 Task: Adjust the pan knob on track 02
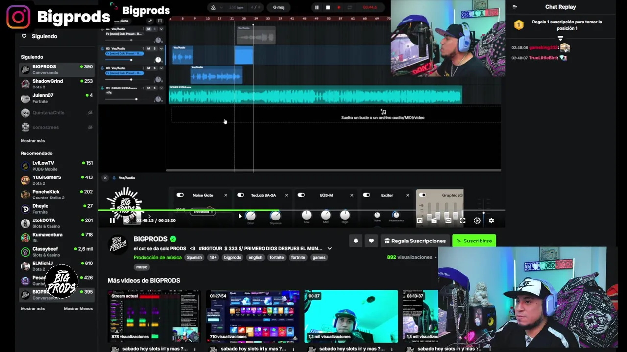[158, 60]
